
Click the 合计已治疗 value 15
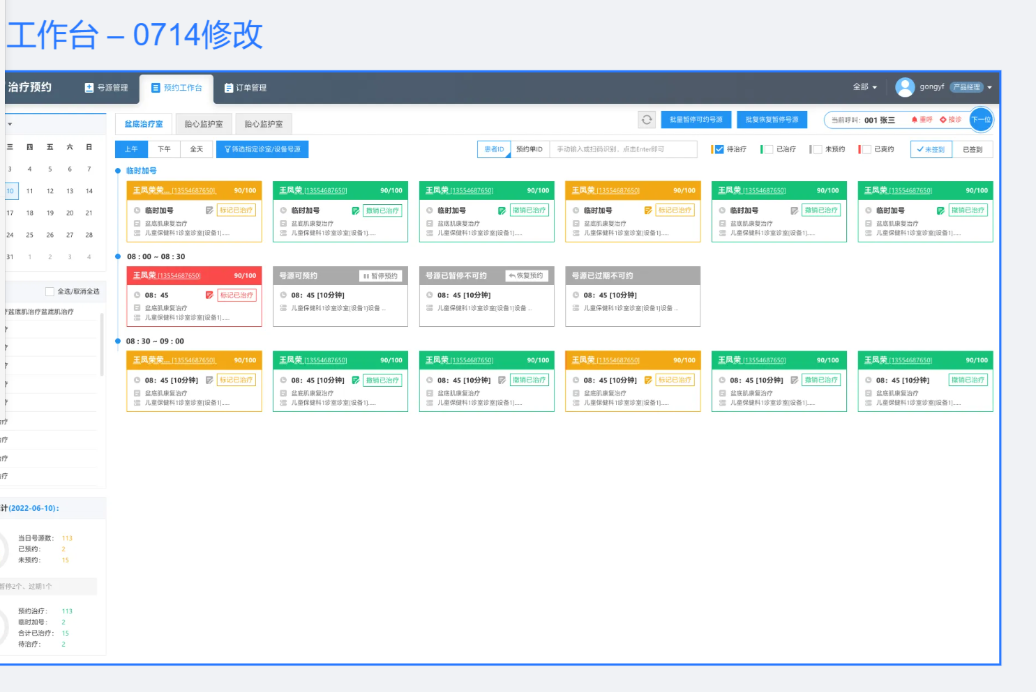tap(66, 633)
